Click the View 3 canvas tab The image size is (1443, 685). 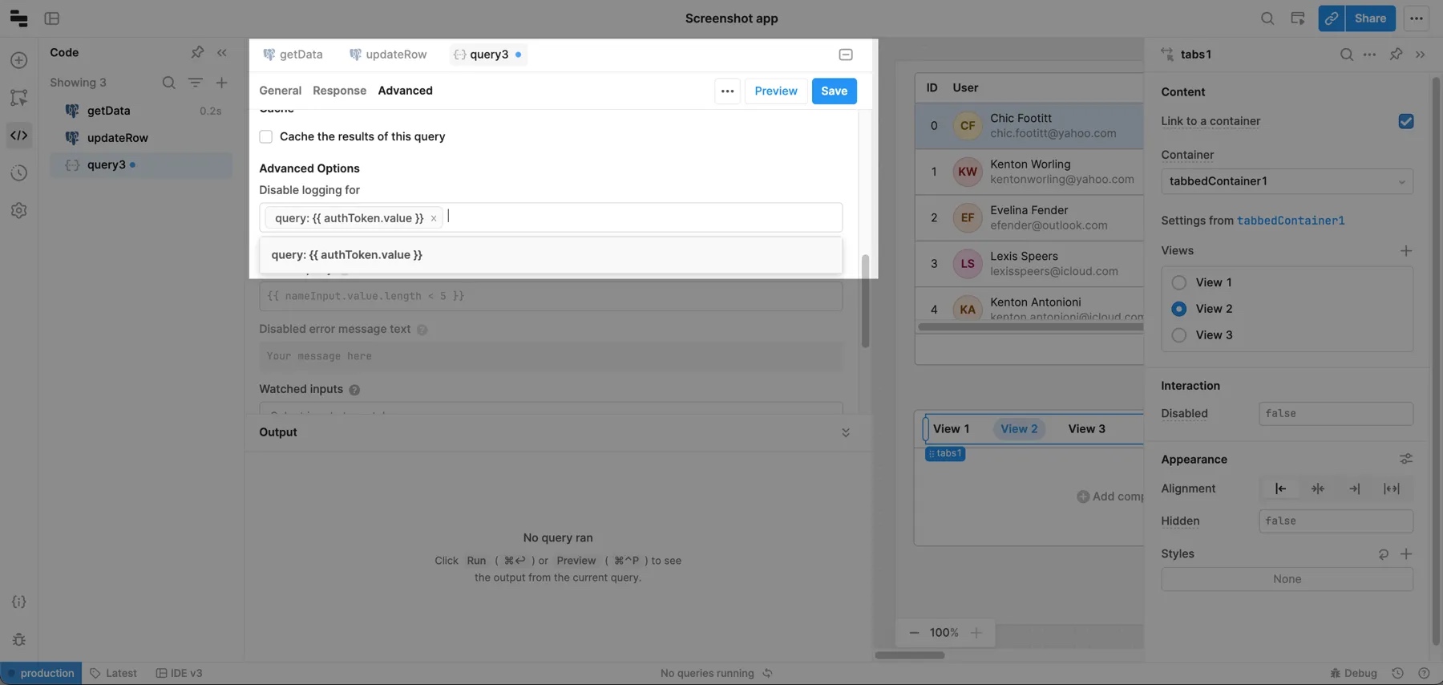[1086, 429]
